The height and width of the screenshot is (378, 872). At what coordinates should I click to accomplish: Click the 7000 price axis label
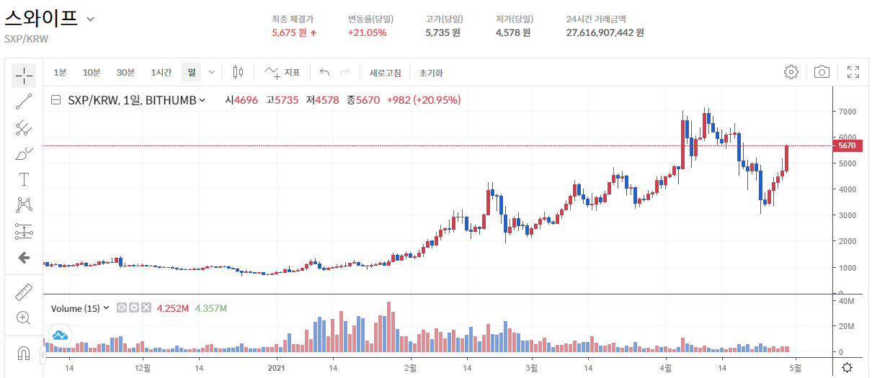[x=846, y=112]
